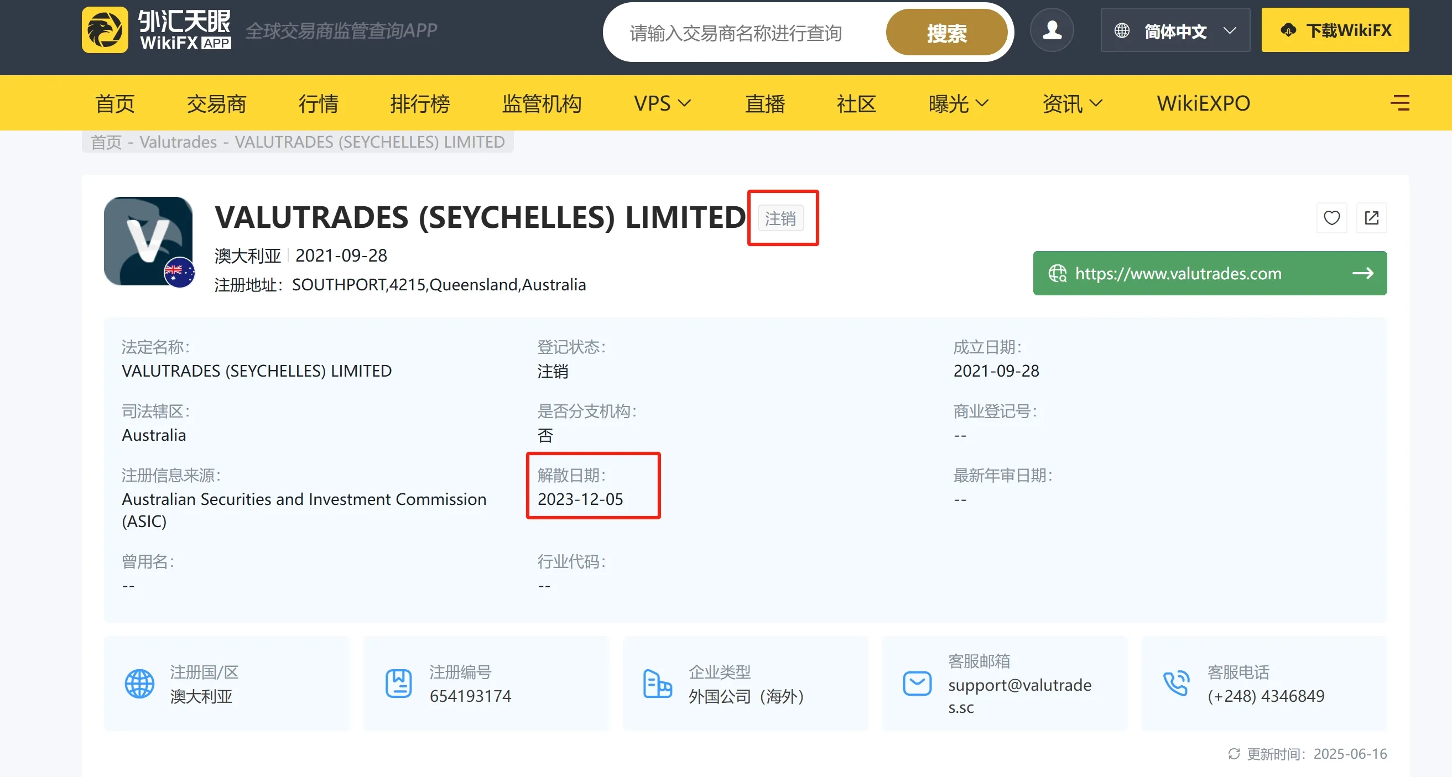Expand the 曝光 dropdown menu

(x=959, y=103)
